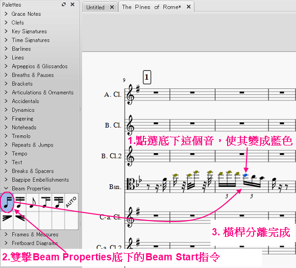
Task: Open the Tempo palette row
Action: [40, 153]
